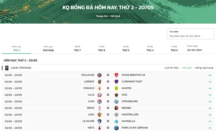Switch to the Hôm qua Chủ nhật tab
The image size is (216, 131).
click(x=48, y=48)
